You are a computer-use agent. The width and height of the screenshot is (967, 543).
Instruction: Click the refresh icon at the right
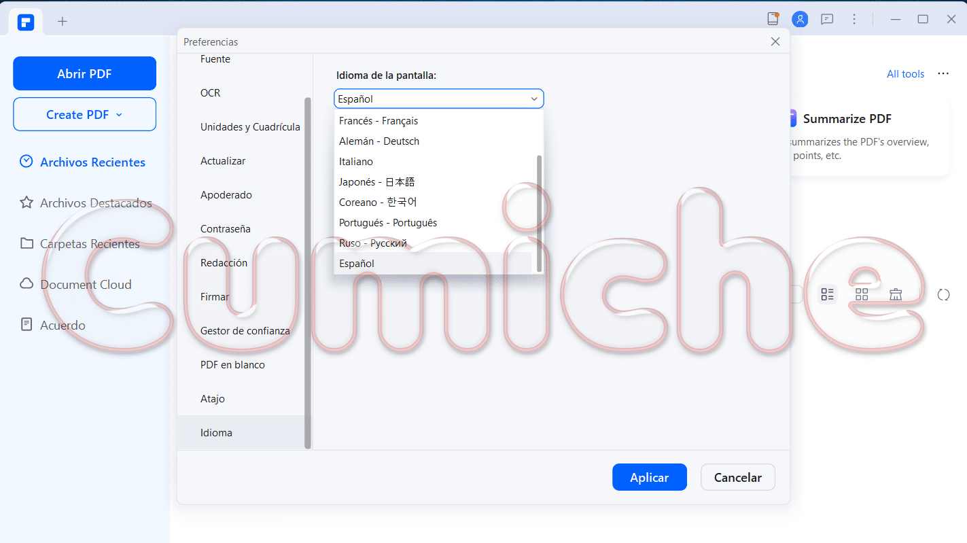point(943,294)
